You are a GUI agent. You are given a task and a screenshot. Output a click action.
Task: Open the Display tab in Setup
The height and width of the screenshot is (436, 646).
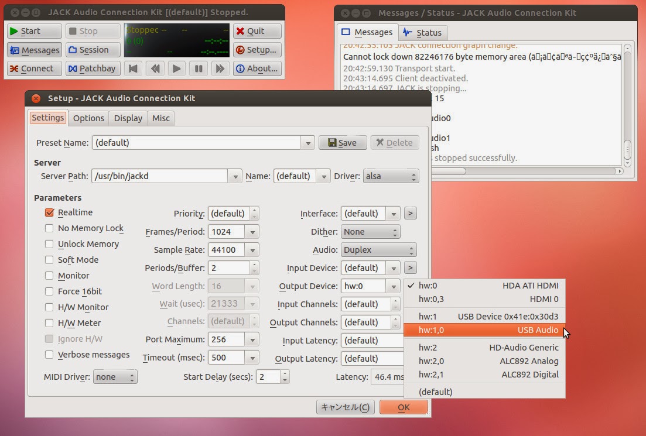tap(128, 118)
